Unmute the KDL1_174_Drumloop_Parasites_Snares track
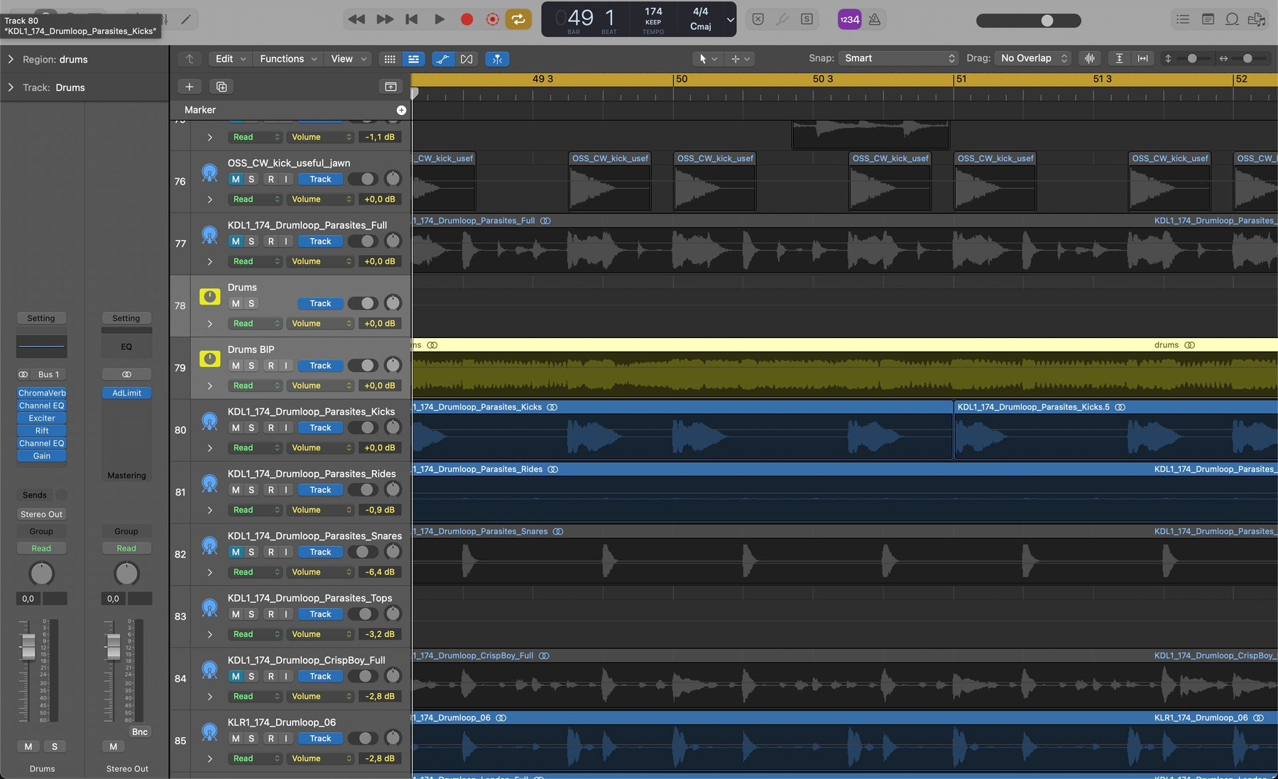The width and height of the screenshot is (1278, 779). click(236, 552)
